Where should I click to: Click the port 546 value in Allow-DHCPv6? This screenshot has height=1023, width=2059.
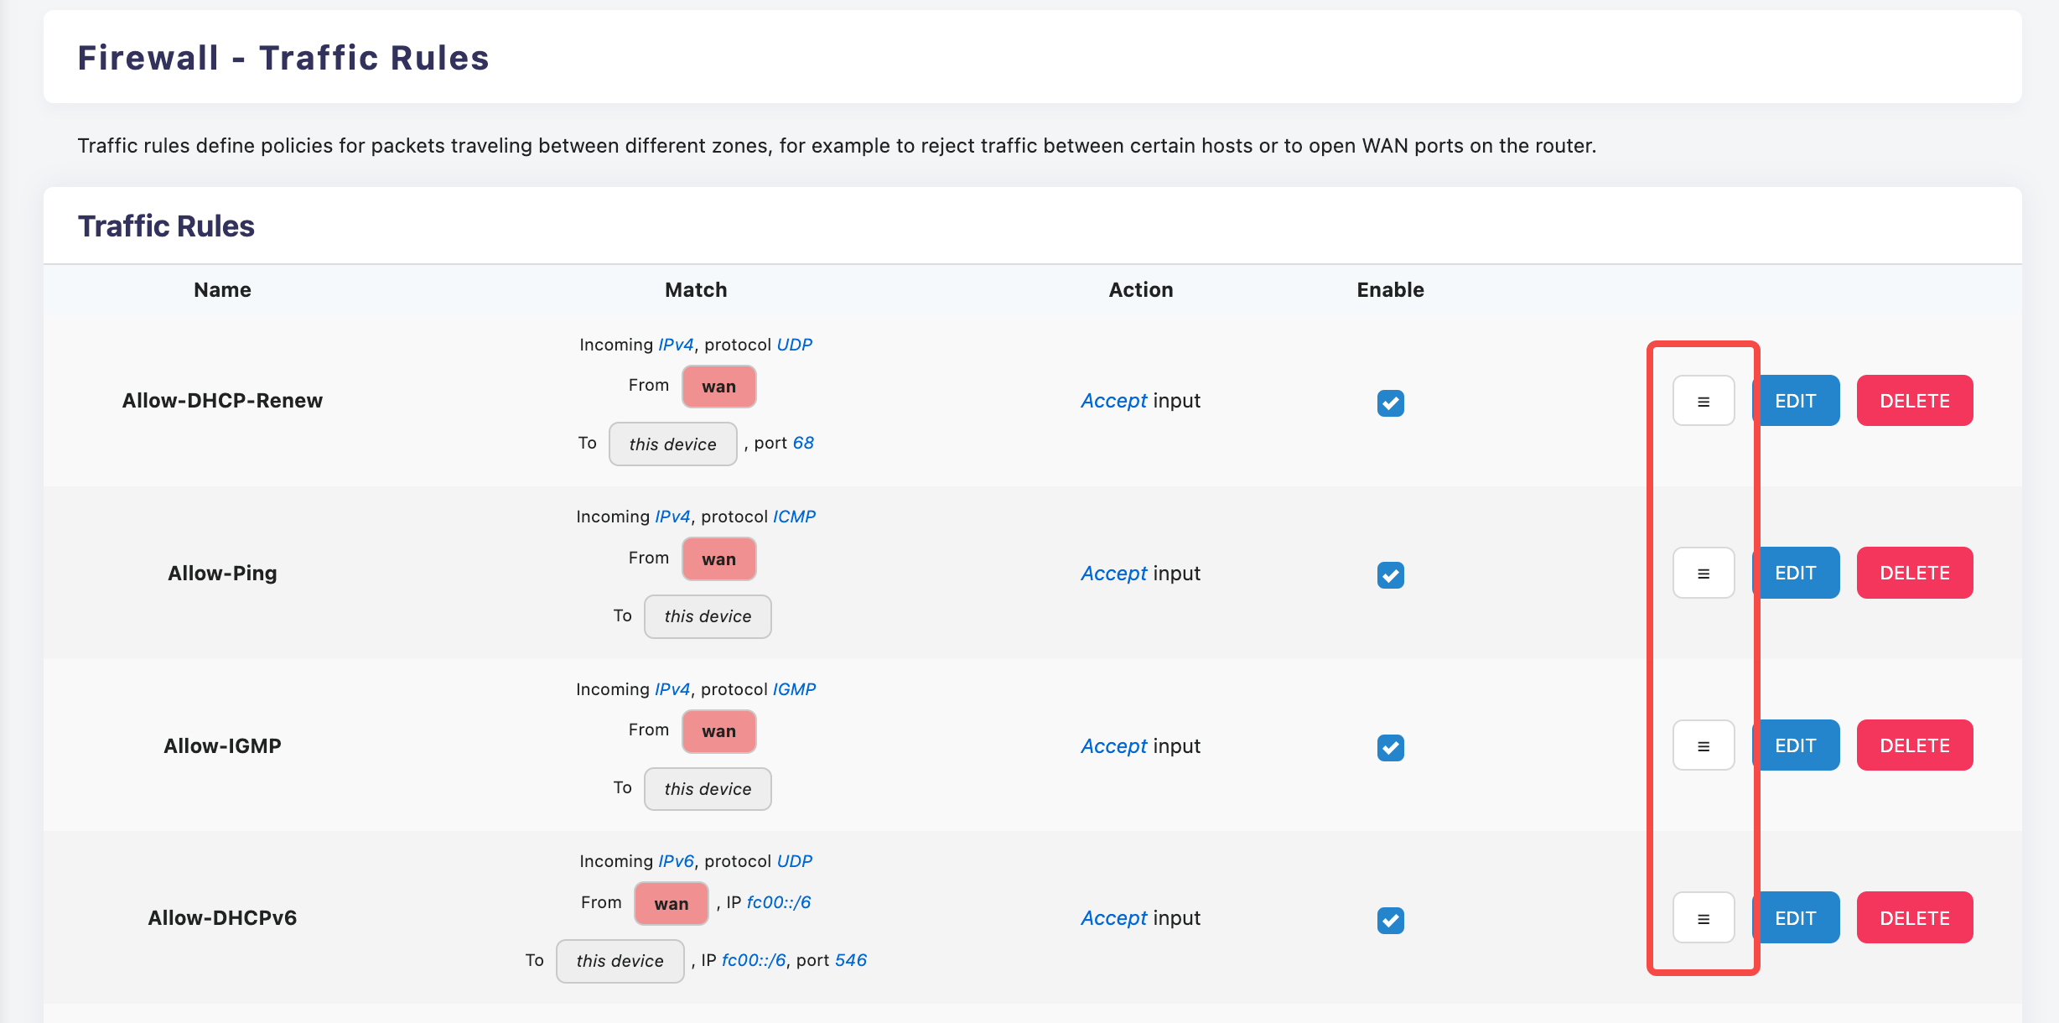click(850, 960)
